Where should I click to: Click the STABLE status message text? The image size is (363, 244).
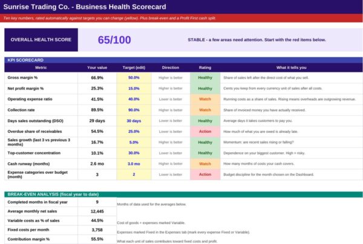(x=257, y=40)
